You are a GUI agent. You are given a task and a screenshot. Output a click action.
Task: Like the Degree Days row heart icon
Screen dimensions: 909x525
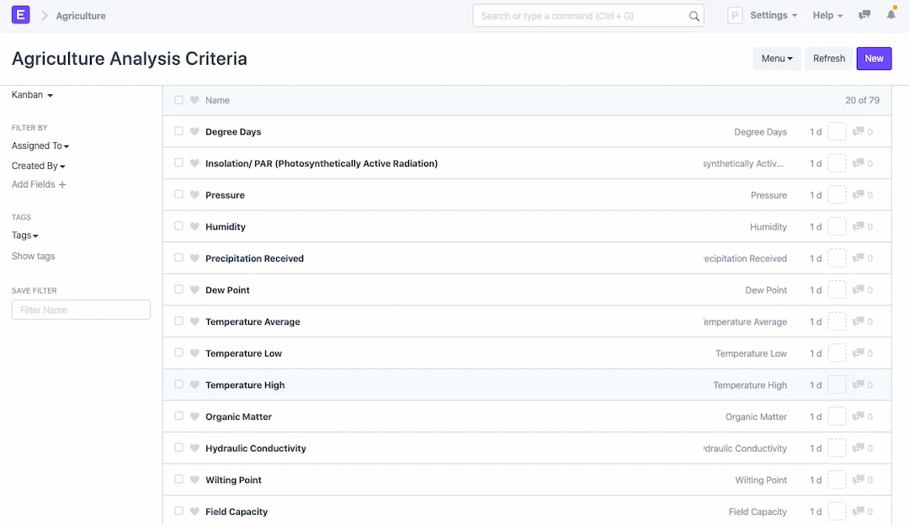click(194, 132)
